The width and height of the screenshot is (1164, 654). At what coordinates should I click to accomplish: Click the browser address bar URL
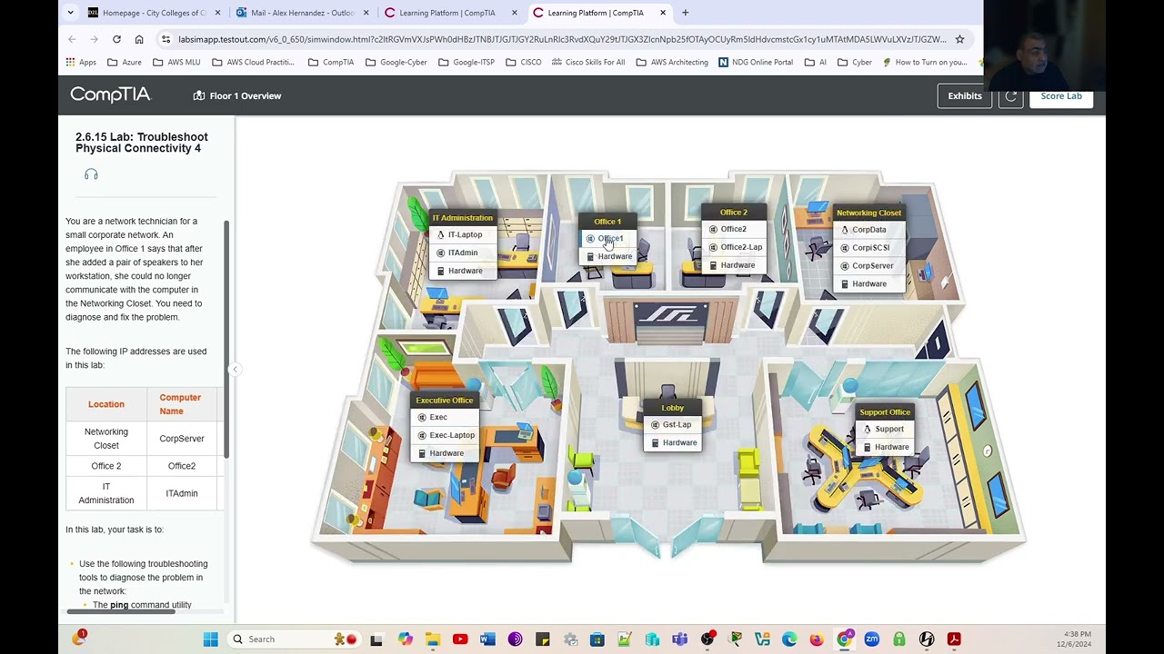(562, 39)
